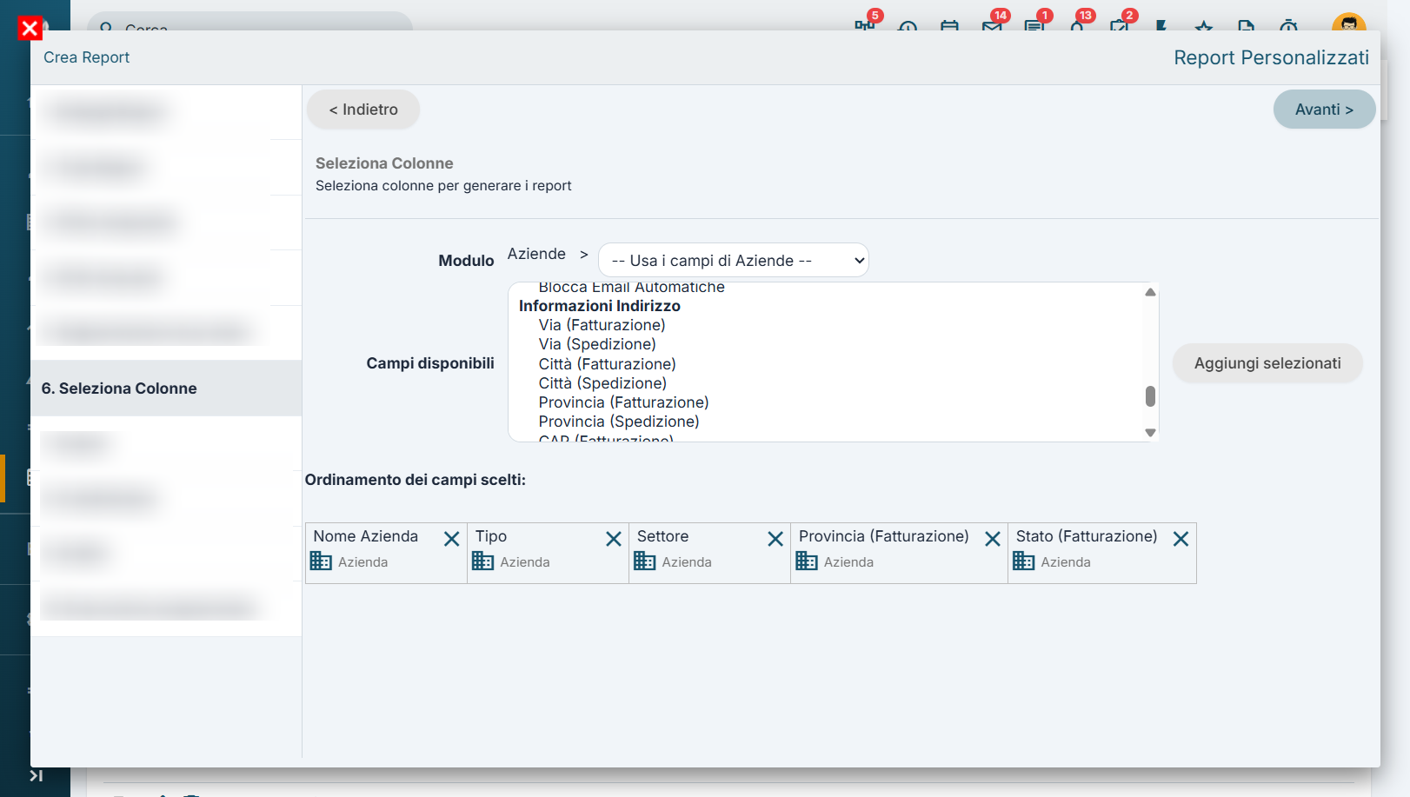Open the clock history icon in top bar
This screenshot has height=797, width=1410.
(908, 26)
